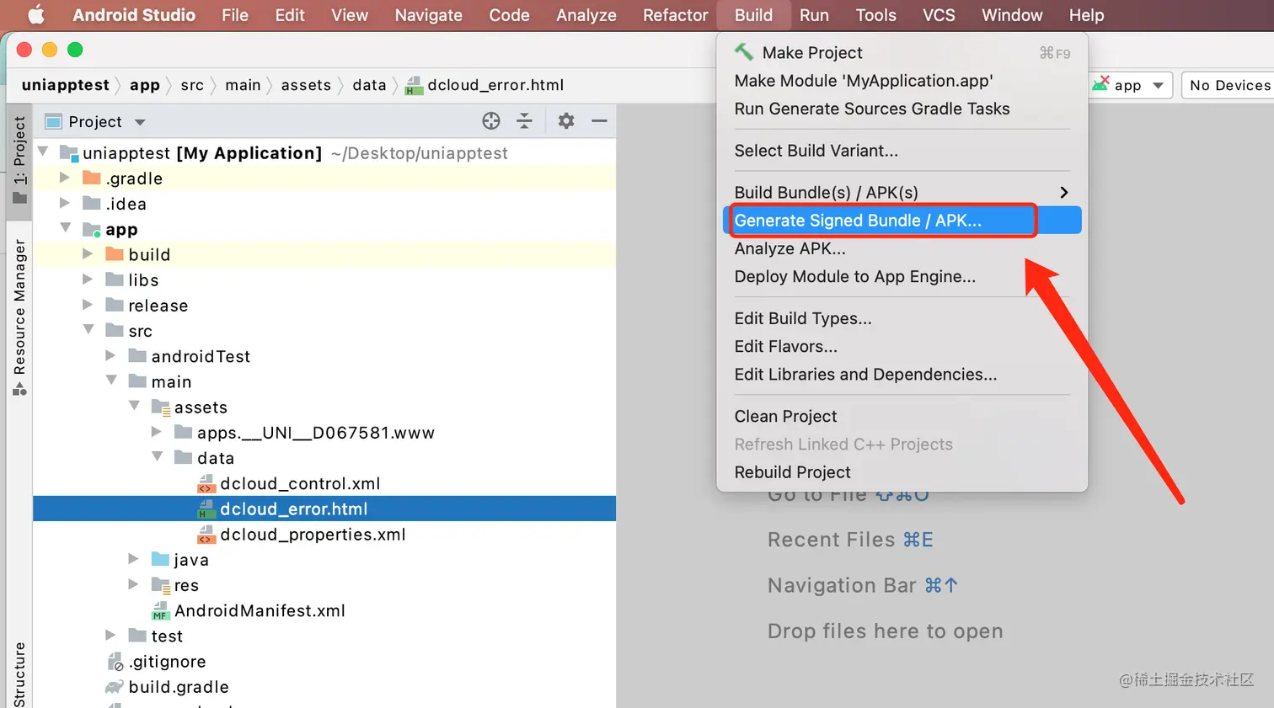Open Select Build Variant dialog
This screenshot has width=1274, height=708.
pos(902,151)
